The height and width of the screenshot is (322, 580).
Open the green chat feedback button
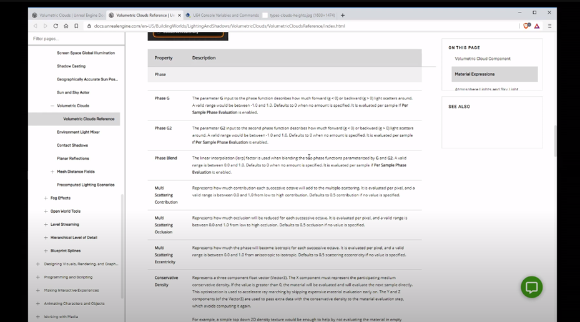[531, 287]
